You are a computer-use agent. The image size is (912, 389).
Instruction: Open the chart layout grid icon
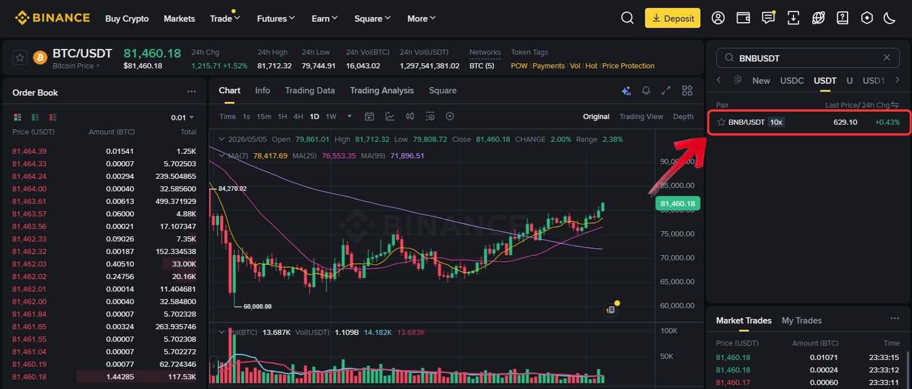687,91
